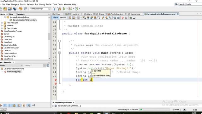Viewport: 202px width, 114px height.
Task: Click the Projects panel vertical scrollbar
Action: pyautogui.click(x=49, y=38)
